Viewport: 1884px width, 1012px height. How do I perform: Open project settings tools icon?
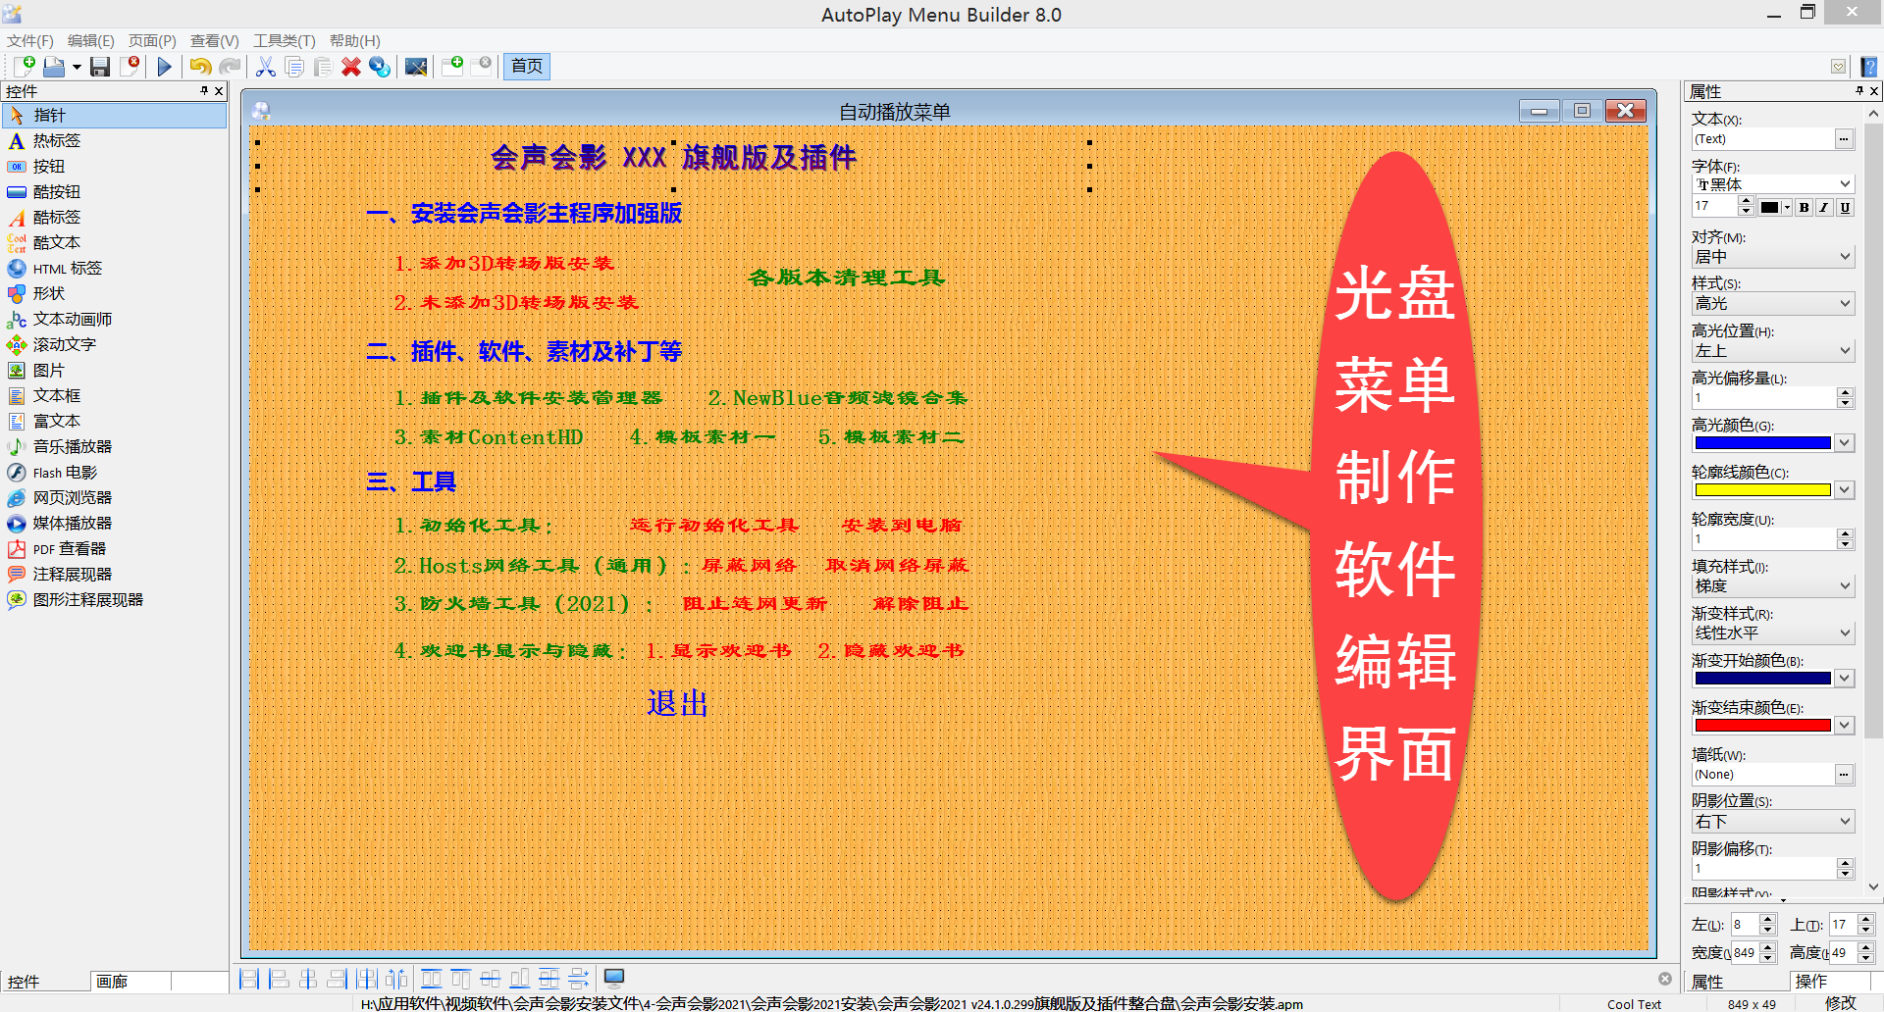point(416,67)
